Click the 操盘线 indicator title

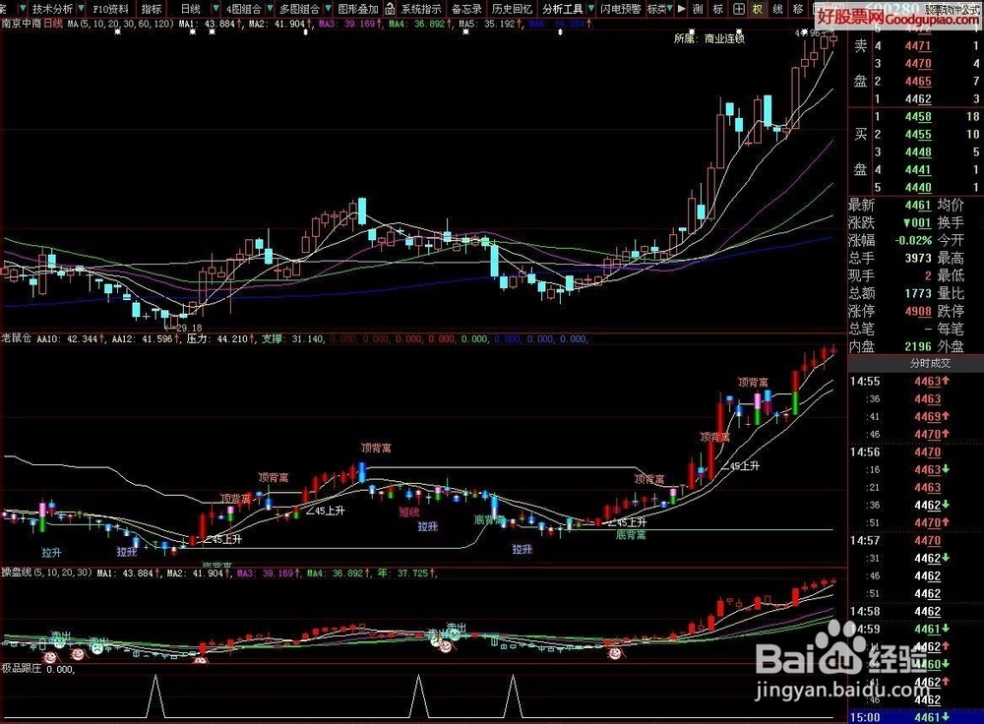[x=17, y=573]
